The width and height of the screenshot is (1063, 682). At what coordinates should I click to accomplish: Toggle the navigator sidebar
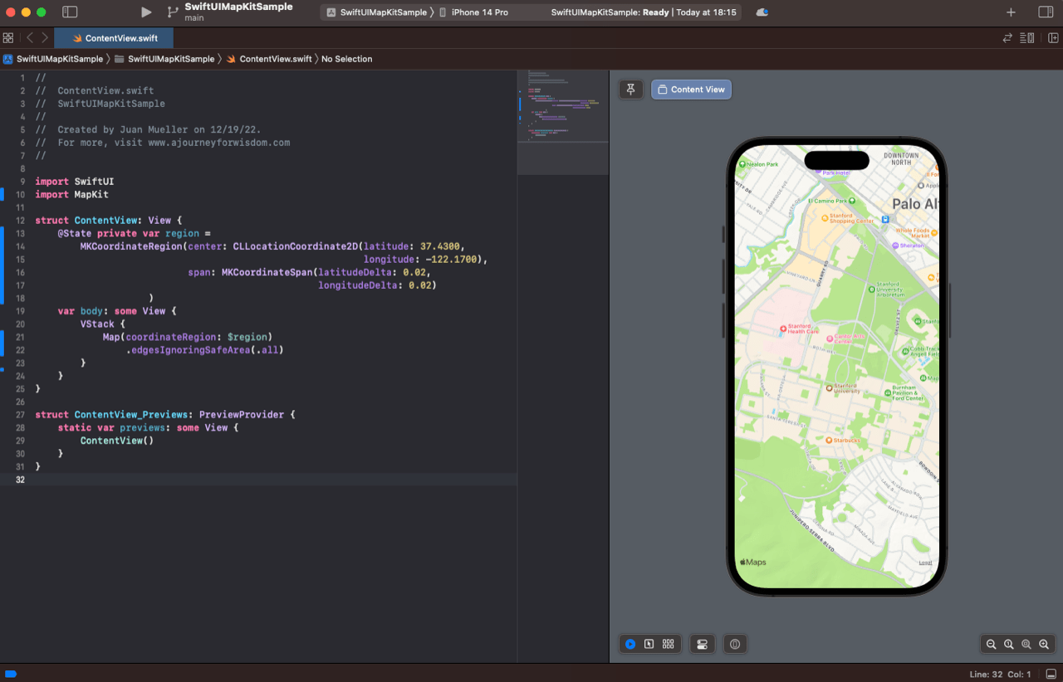pos(70,12)
